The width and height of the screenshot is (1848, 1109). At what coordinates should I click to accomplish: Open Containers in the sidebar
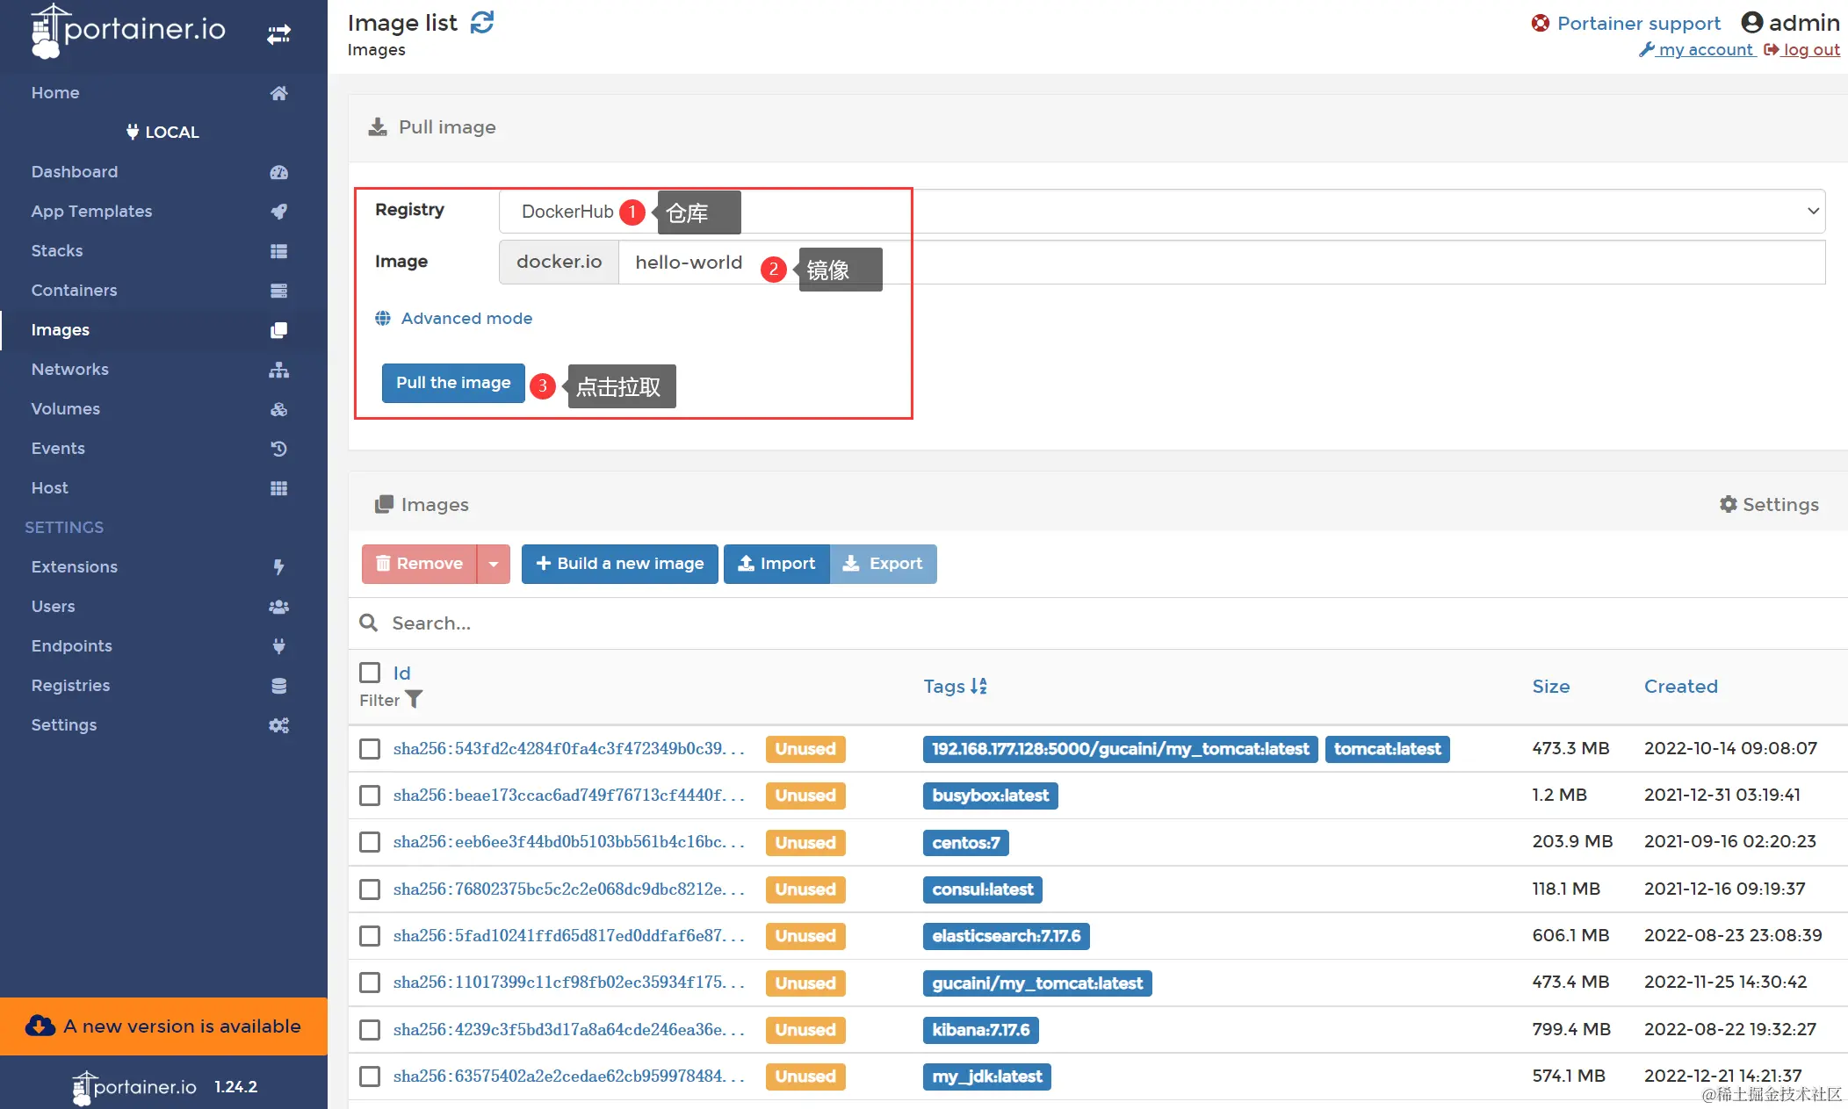click(x=74, y=291)
